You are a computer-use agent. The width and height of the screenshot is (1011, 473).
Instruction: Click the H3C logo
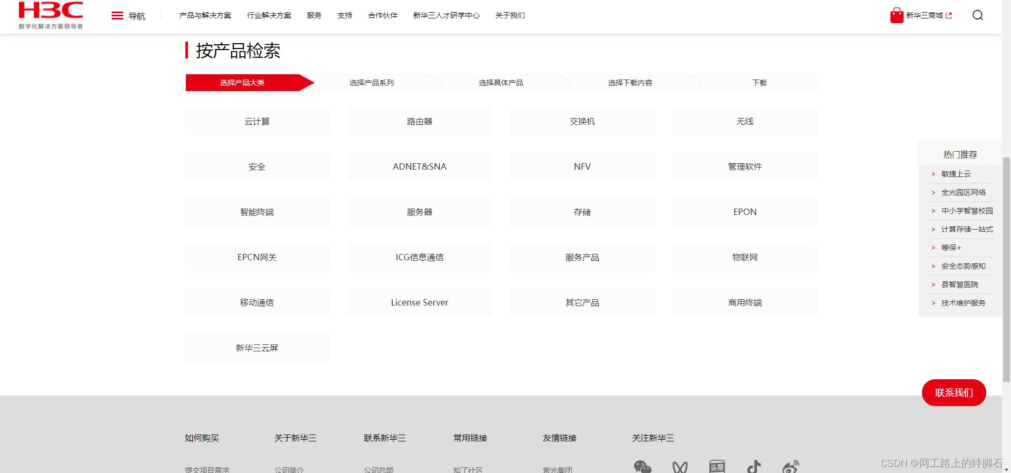click(x=51, y=15)
